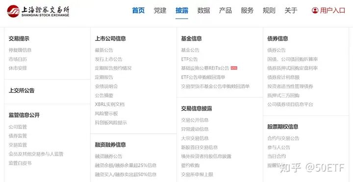Open 上市公司信息 heading
This screenshot has height=182, width=353.
click(x=110, y=39)
